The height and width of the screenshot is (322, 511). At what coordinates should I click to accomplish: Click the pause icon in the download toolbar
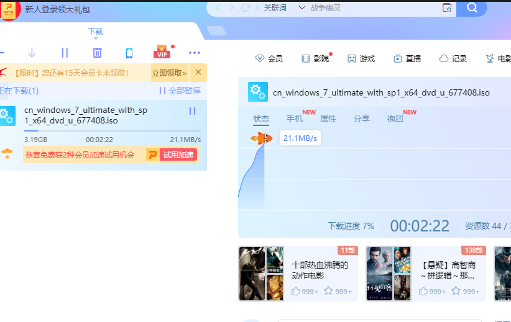65,53
